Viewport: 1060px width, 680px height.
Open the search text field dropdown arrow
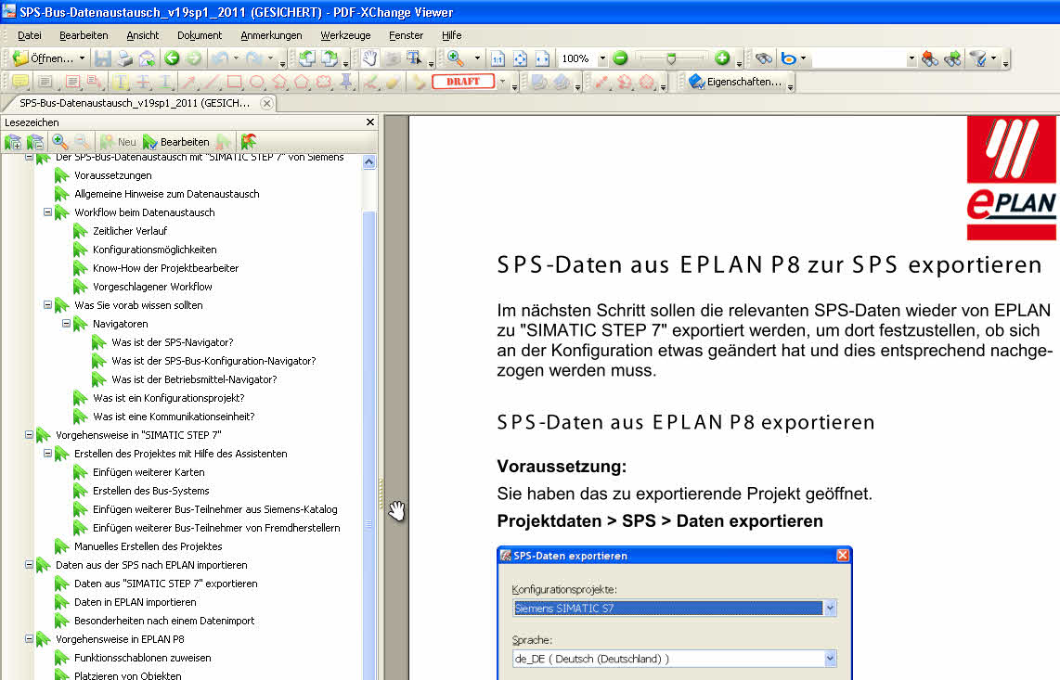[x=911, y=58]
